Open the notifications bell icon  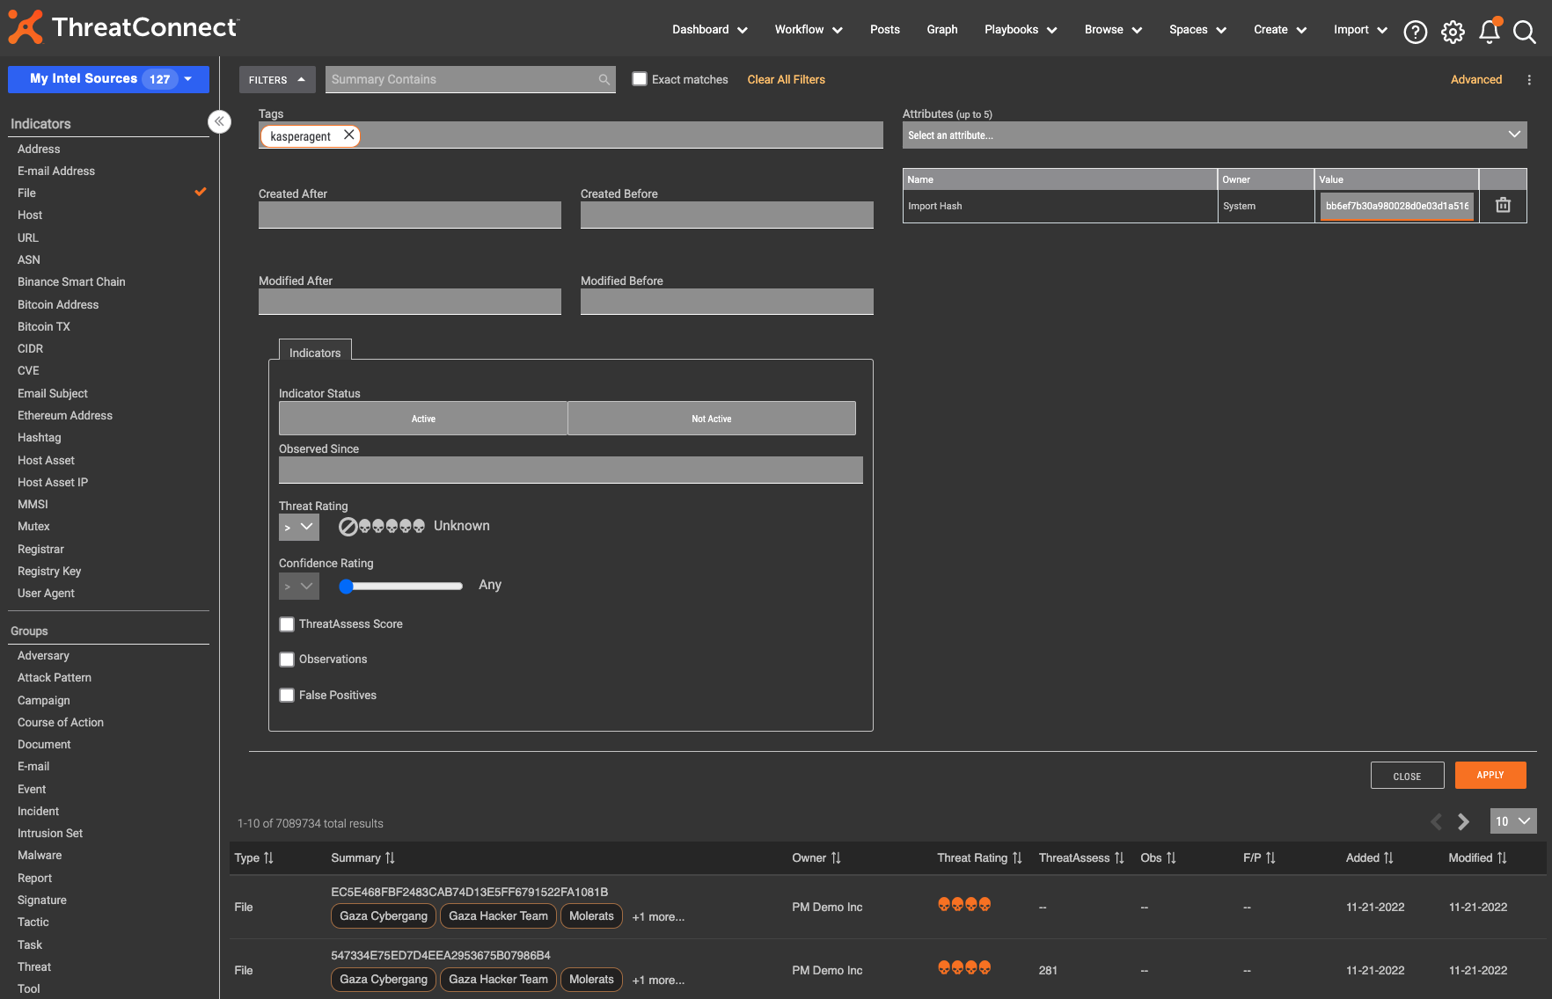pos(1490,32)
